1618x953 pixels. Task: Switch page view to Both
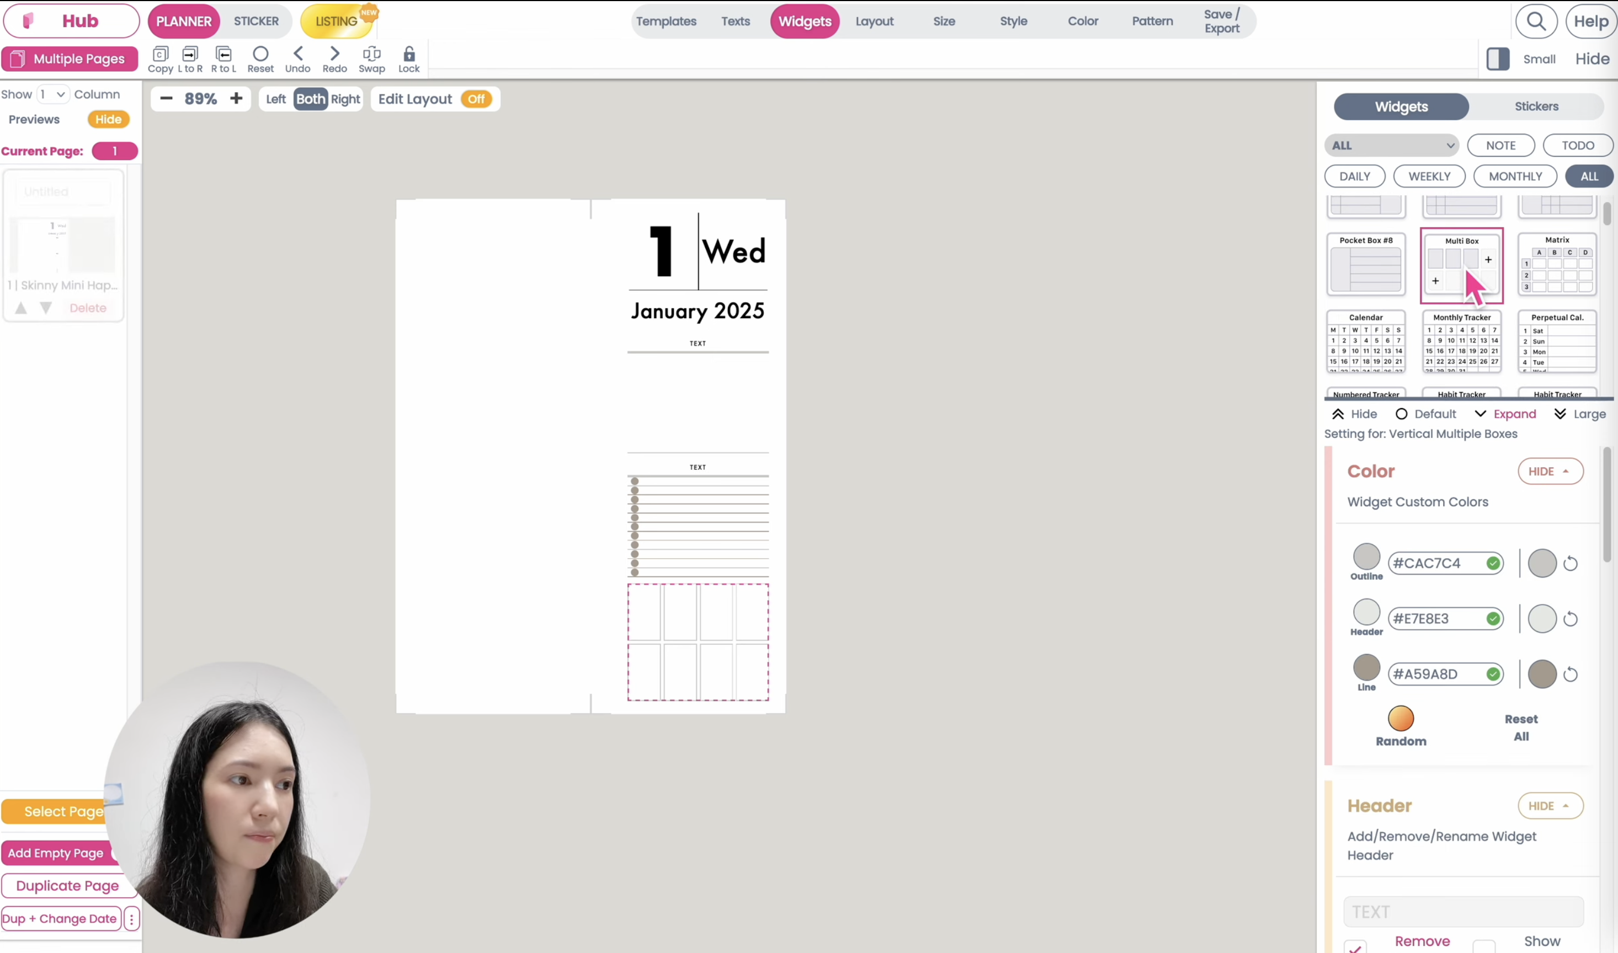coord(310,99)
